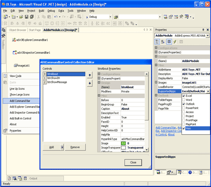The width and height of the screenshot is (211, 187).
Task: Check the PowerPoint checkbox
Action: click(184, 108)
